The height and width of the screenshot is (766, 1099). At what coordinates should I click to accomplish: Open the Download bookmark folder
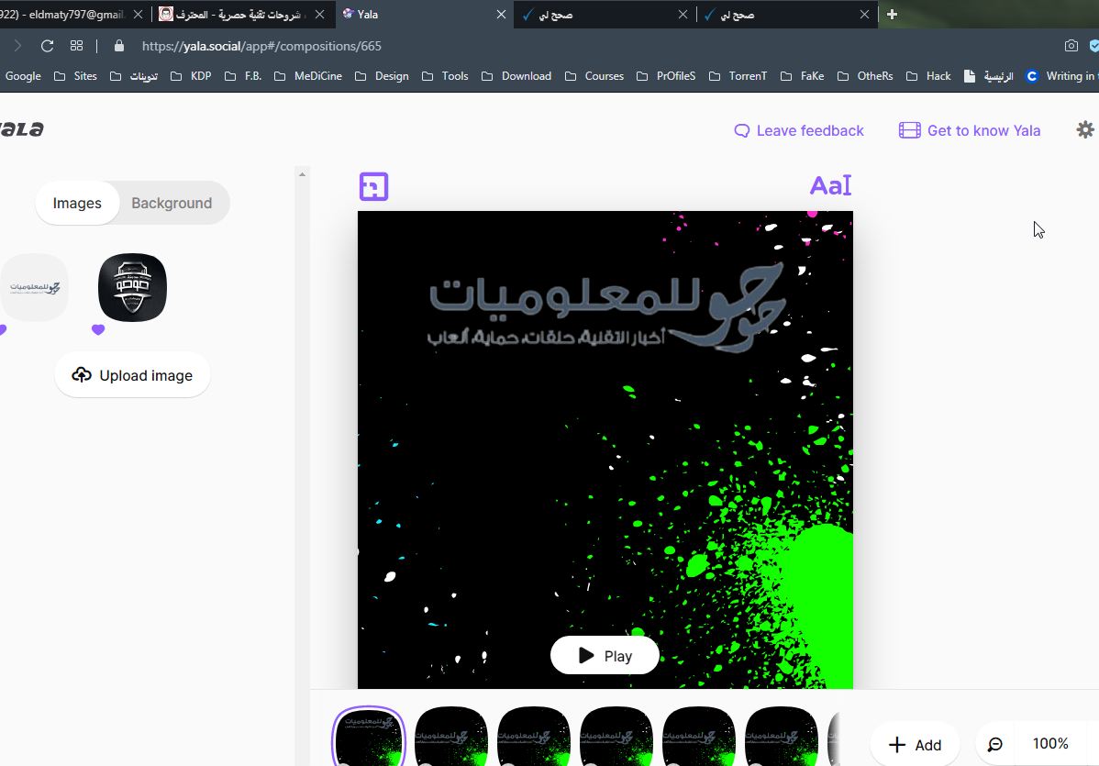(516, 76)
